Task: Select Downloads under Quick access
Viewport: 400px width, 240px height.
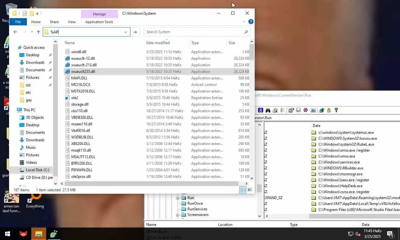Action: pyautogui.click(x=35, y=62)
